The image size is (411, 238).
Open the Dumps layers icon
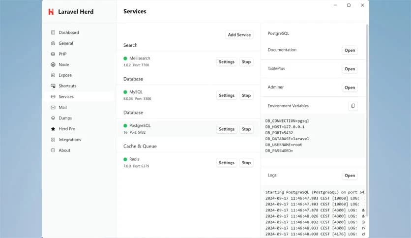click(53, 118)
